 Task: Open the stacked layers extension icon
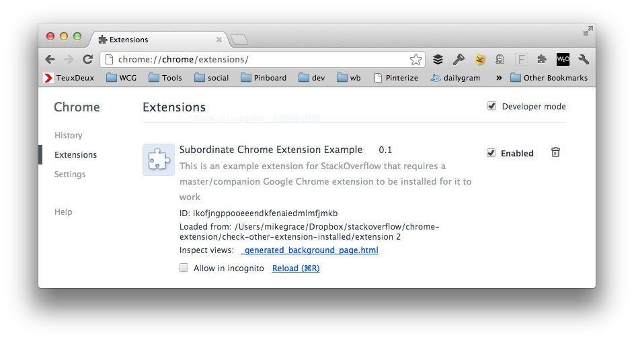coord(438,60)
